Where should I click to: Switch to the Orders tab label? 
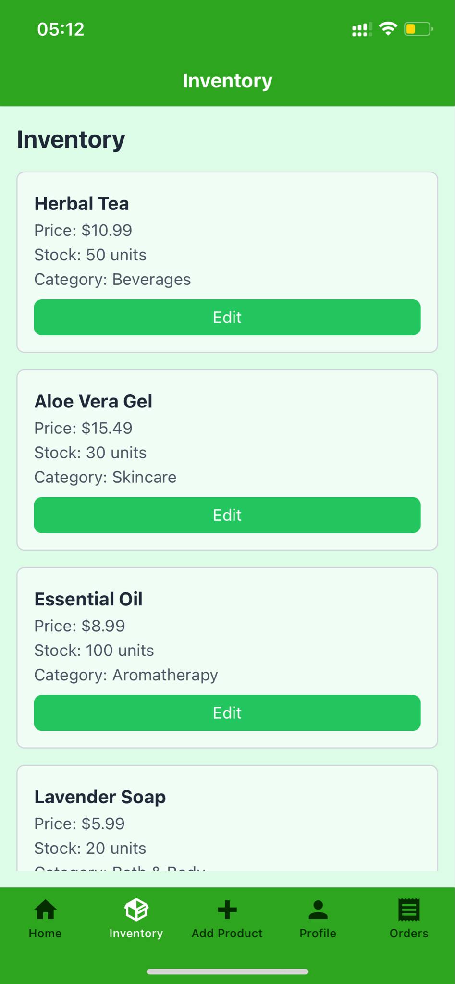pyautogui.click(x=409, y=933)
